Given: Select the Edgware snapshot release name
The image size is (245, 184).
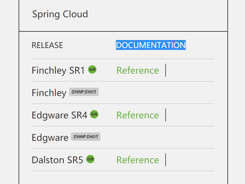Looking at the screenshot, I should click(50, 138).
